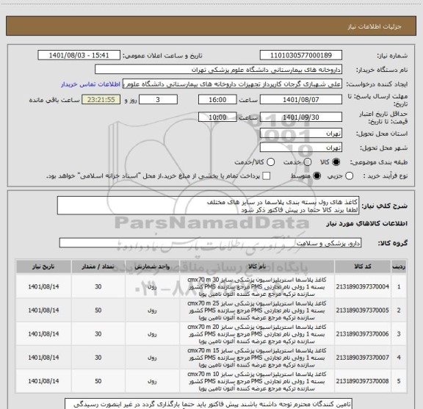
Task: Select the جزیی purchase type radio
Action: pos(349,176)
